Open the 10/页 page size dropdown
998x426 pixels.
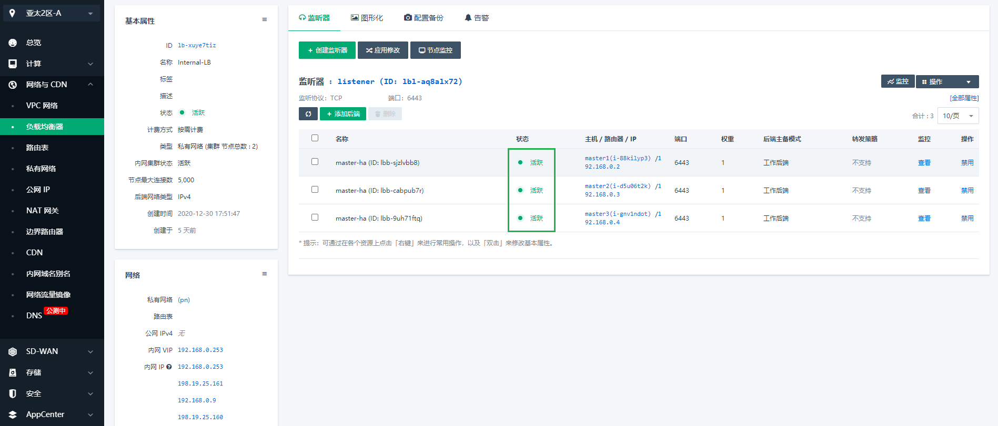coord(957,116)
